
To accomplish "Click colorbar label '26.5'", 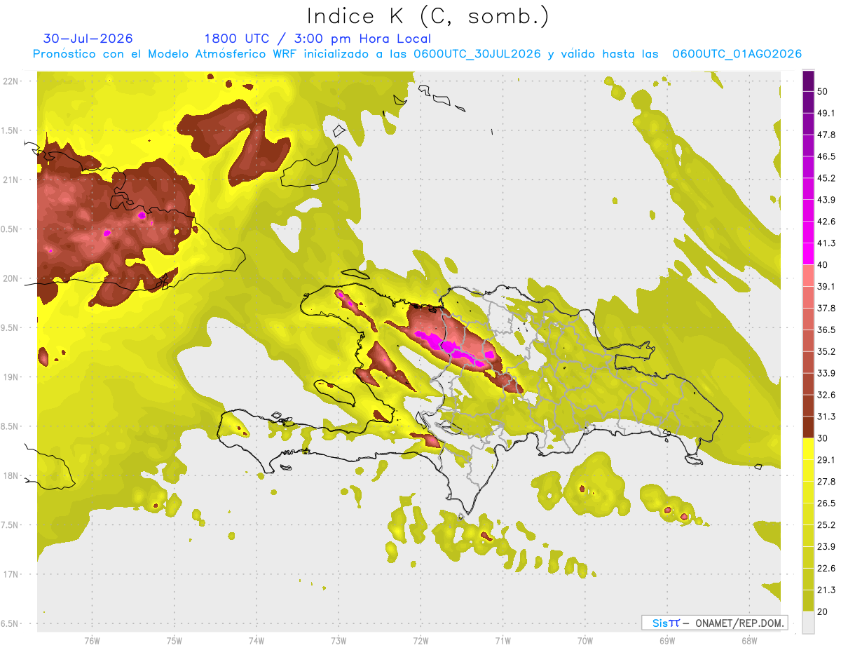I will tap(826, 503).
